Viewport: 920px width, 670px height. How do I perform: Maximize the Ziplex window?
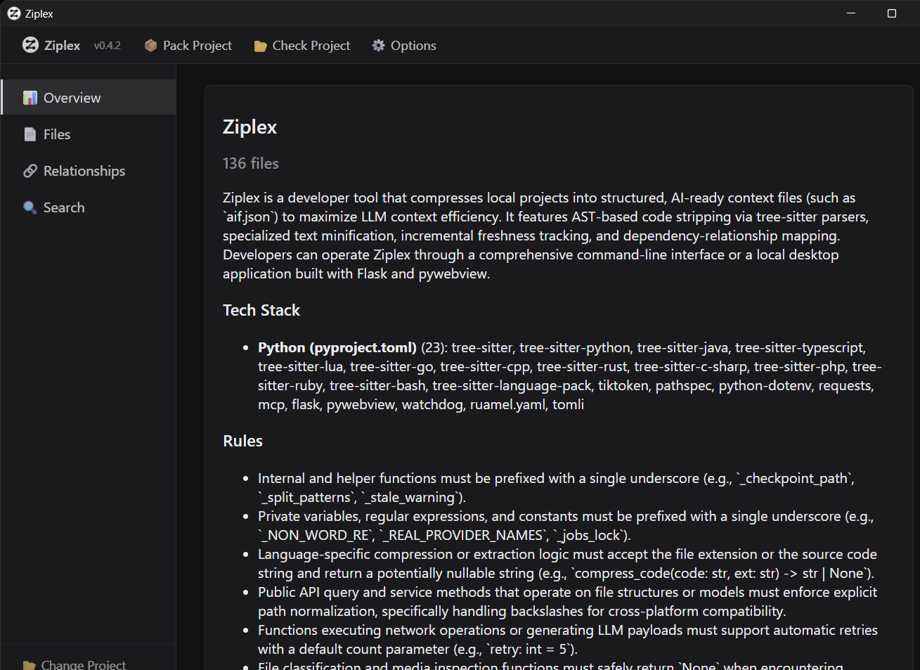pos(892,13)
